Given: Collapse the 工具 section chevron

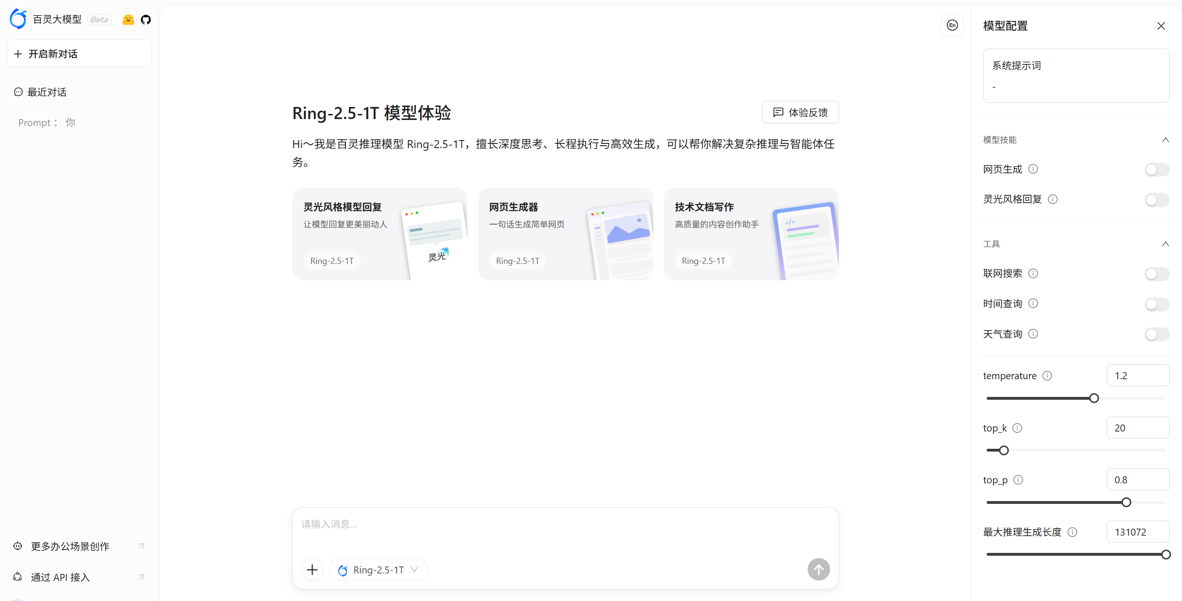Looking at the screenshot, I should click(1165, 244).
